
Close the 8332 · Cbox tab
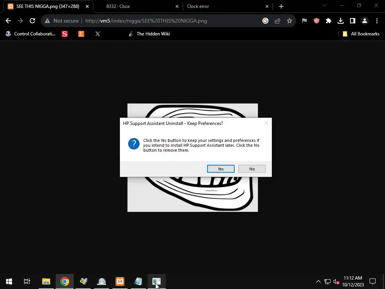[x=177, y=6]
